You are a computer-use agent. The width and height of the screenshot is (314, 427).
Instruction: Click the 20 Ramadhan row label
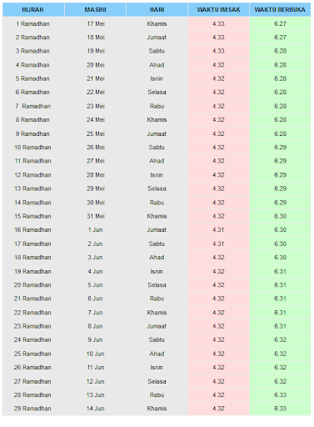pyautogui.click(x=32, y=285)
